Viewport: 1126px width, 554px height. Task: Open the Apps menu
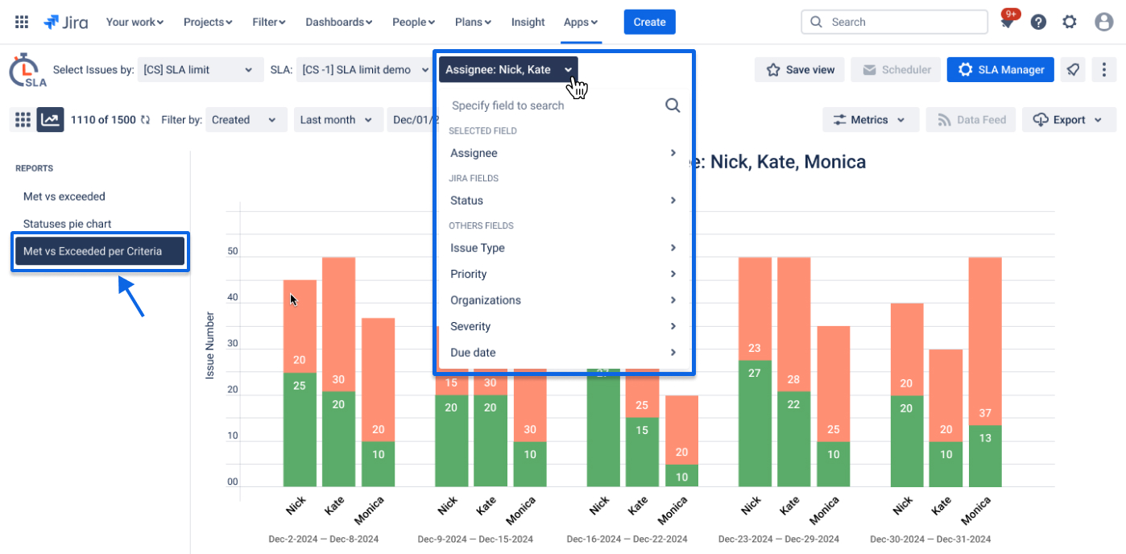coord(580,22)
